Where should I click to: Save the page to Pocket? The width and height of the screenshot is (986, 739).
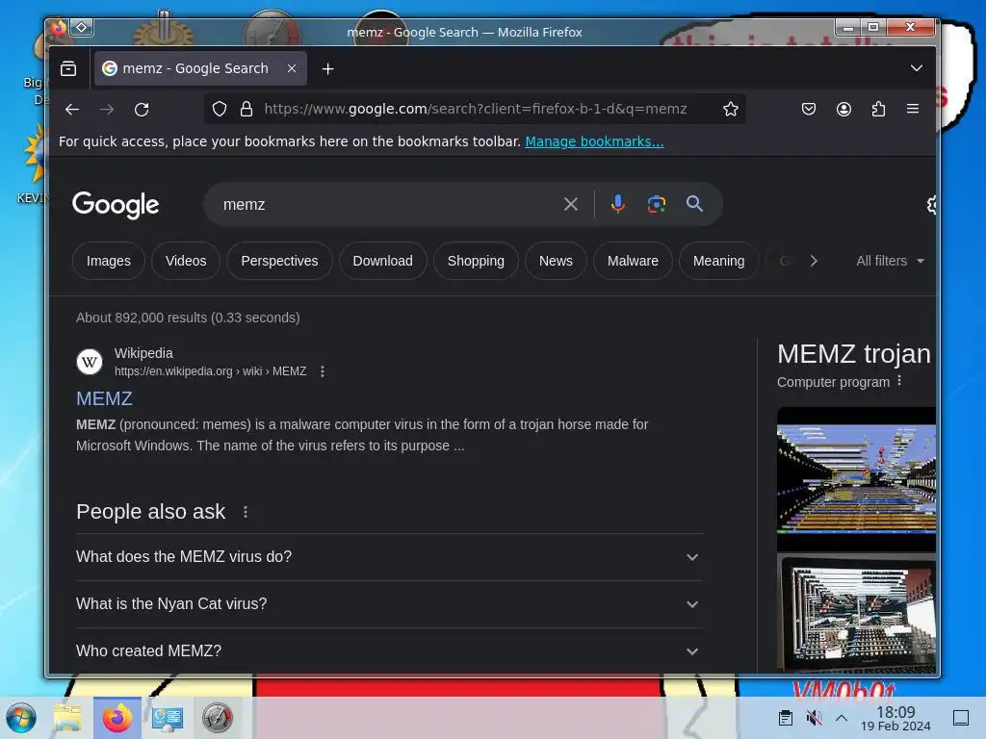point(809,110)
